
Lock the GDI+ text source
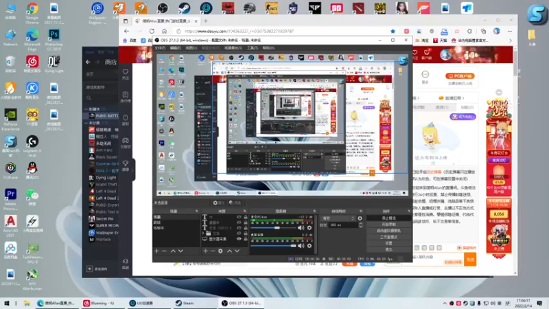tap(246, 228)
